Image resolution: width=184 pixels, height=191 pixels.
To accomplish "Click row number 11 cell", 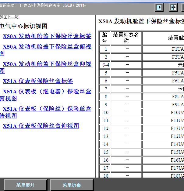I will click(105, 121).
